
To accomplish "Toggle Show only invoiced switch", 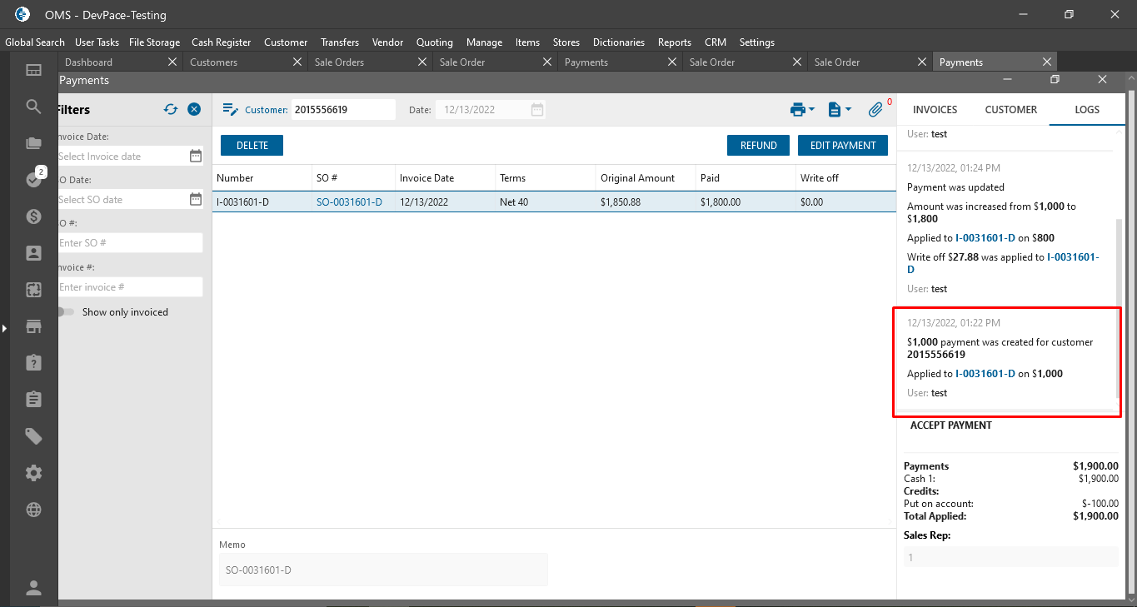I will pos(66,312).
